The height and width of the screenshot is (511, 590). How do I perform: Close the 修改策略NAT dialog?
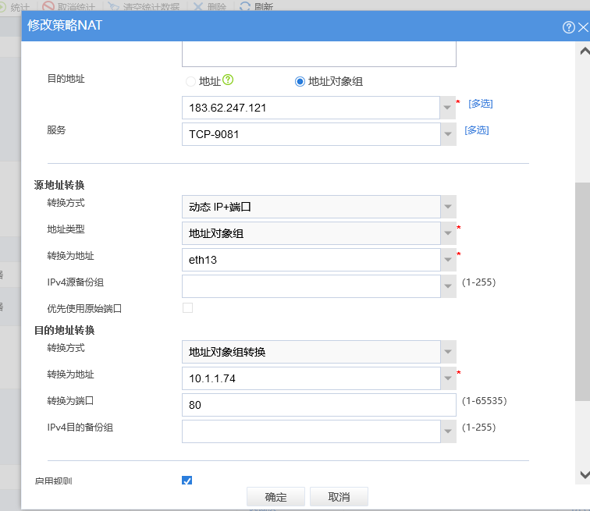coord(583,27)
